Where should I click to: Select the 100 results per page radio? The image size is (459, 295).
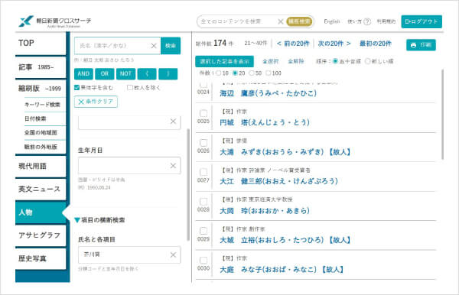click(269, 73)
